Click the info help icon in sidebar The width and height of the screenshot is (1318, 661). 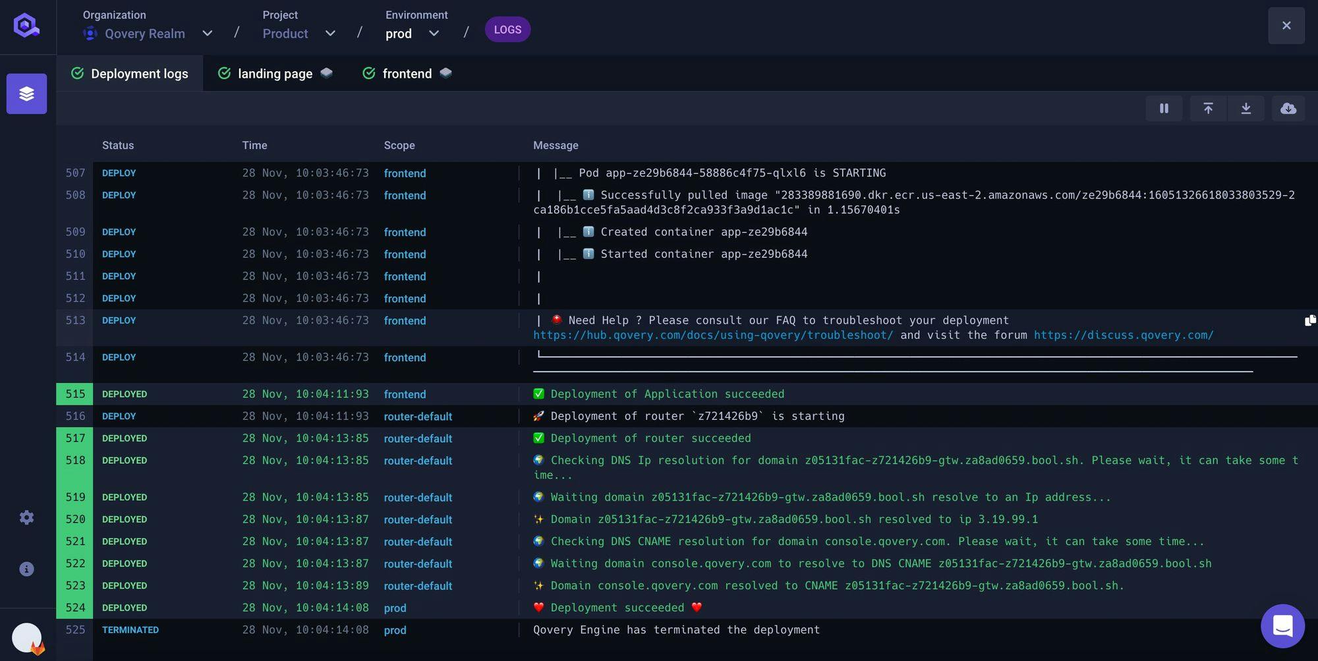(x=26, y=569)
